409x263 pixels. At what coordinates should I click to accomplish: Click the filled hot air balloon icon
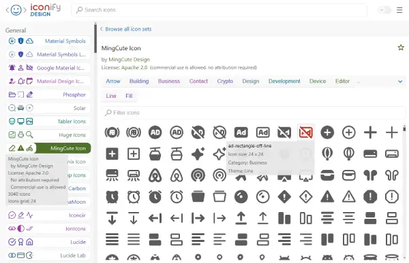327,154
